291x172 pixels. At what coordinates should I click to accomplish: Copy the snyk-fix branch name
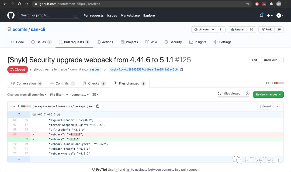pos(182,69)
